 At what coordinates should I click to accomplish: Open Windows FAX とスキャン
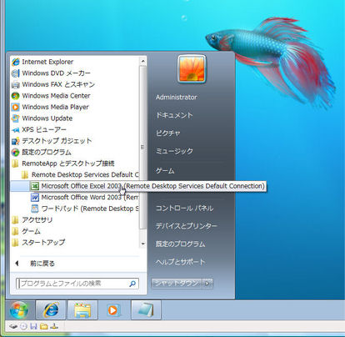click(53, 84)
